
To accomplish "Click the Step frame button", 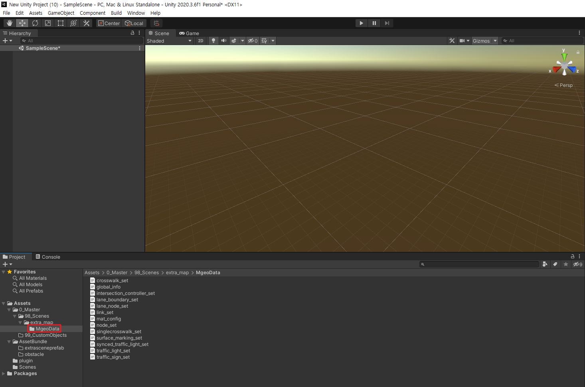I will pos(387,23).
